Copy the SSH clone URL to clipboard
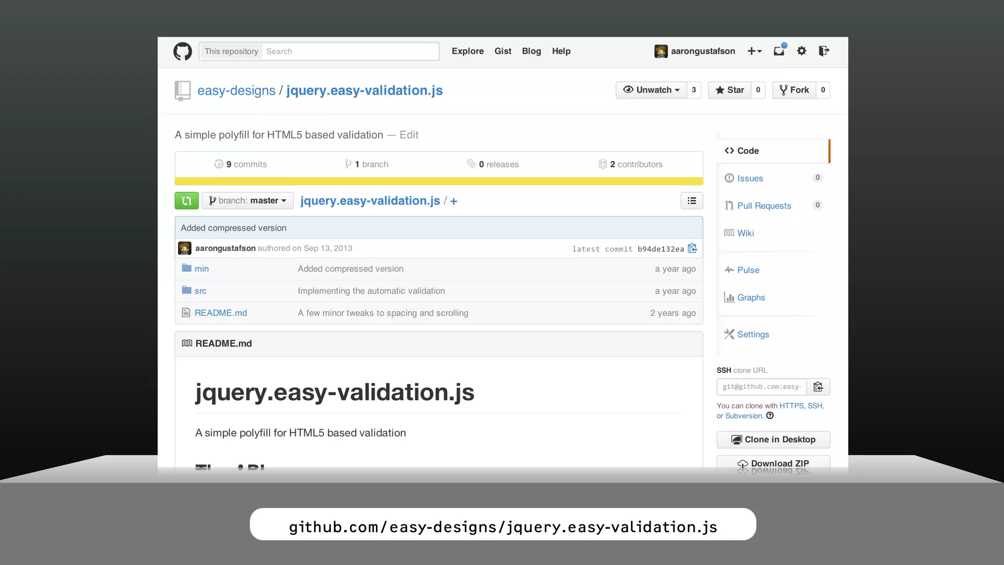 818,386
